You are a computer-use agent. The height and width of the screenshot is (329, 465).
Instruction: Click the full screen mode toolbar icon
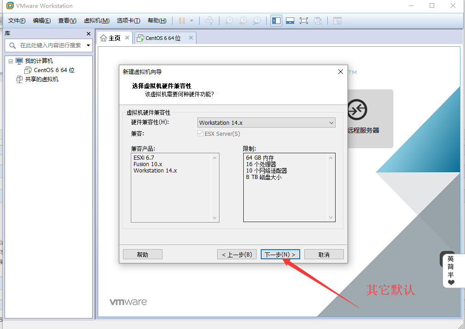(304, 21)
